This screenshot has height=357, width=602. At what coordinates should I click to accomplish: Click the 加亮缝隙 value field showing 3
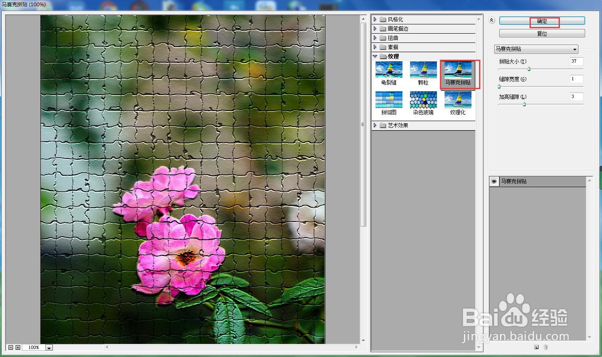(x=577, y=97)
